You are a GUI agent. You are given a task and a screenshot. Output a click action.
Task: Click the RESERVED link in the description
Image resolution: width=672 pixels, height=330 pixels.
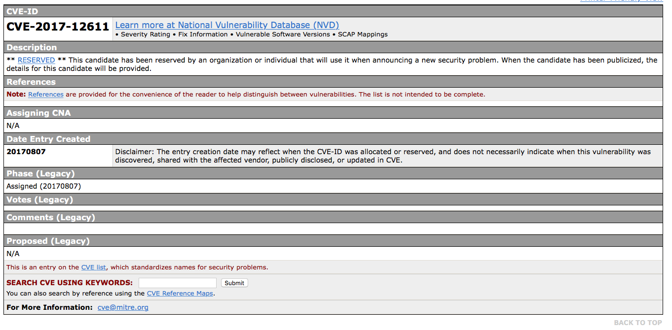(x=36, y=60)
